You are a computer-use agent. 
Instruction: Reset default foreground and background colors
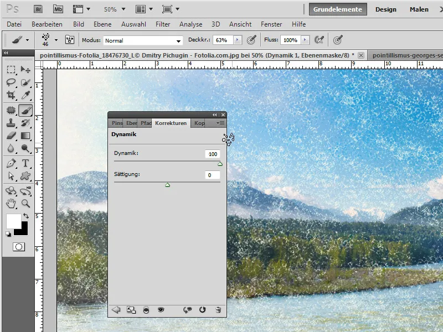pyautogui.click(x=8, y=234)
